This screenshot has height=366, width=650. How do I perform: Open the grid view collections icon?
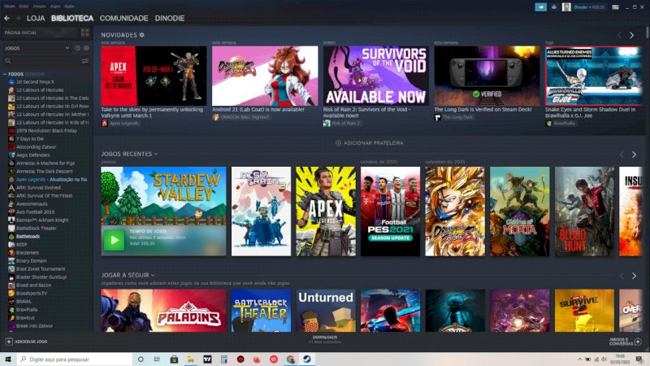point(85,33)
